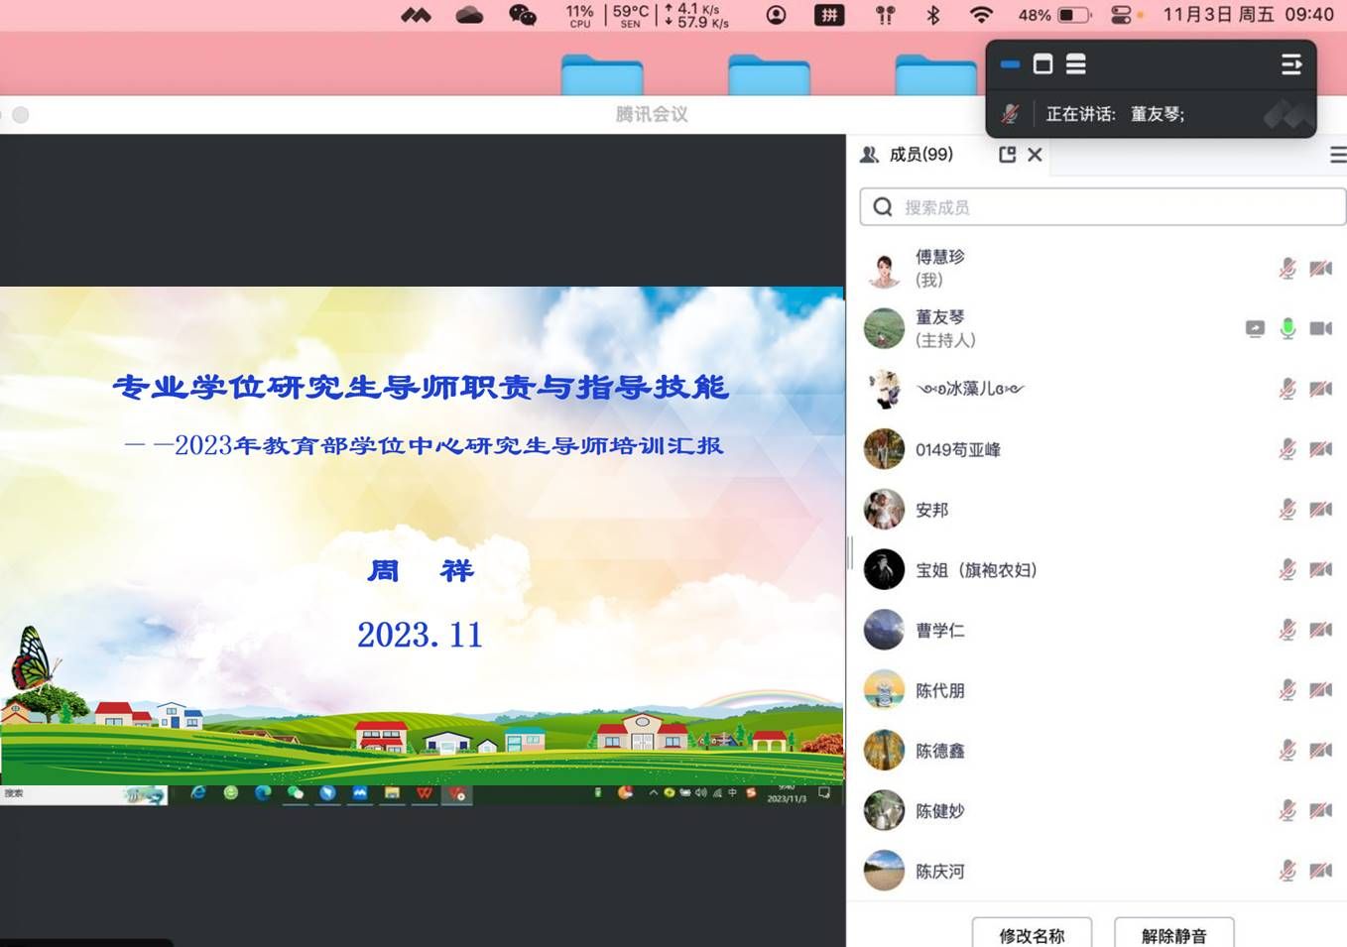
Task: Click the search magnifier in member search bar
Action: click(x=882, y=206)
